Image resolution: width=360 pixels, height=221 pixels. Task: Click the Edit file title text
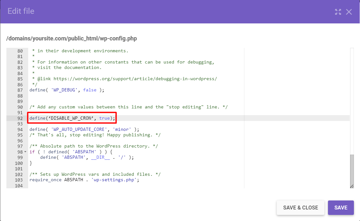coord(20,11)
